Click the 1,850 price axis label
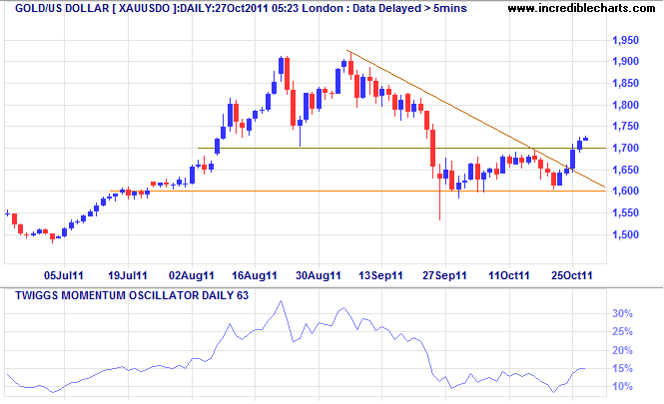 tap(625, 84)
